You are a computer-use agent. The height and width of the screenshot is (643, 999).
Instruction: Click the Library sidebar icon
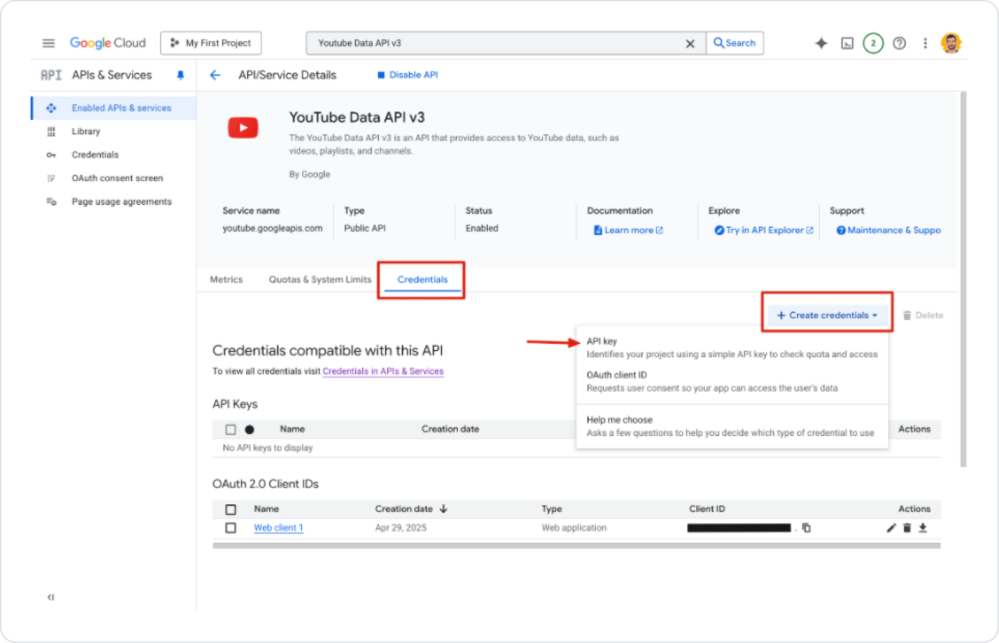51,131
